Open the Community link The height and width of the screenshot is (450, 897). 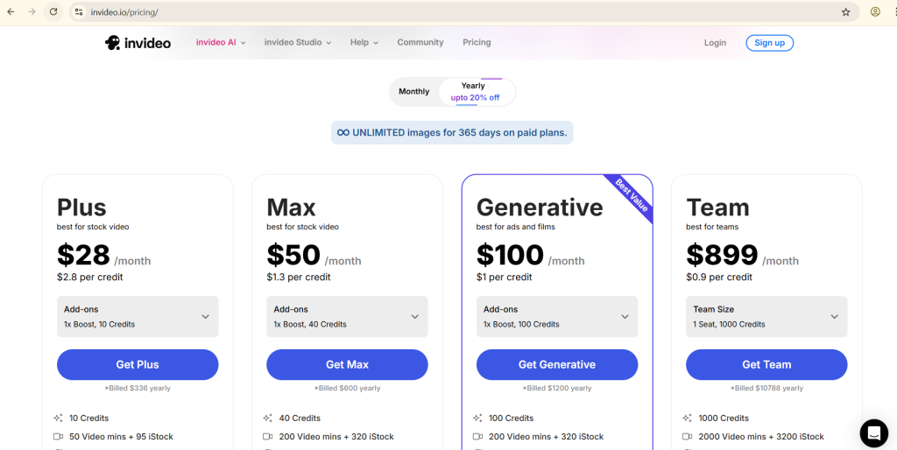[420, 43]
